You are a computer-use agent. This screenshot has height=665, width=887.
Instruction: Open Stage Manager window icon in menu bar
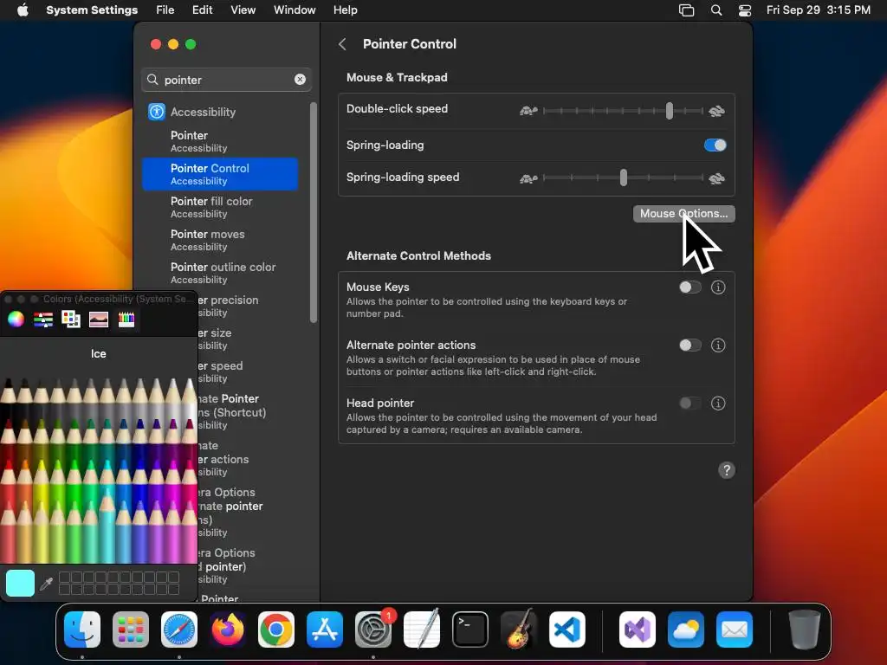[x=686, y=10]
